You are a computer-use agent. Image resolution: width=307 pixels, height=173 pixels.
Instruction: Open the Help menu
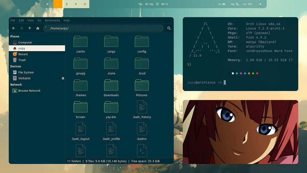[x=67, y=20]
